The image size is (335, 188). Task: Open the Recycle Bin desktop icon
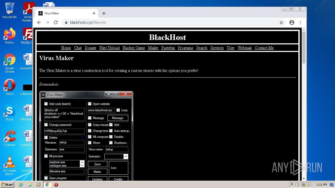point(9,10)
